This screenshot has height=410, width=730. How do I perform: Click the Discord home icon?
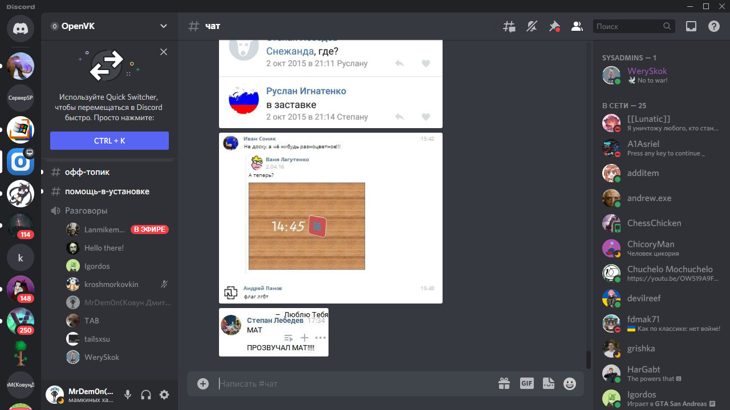21,28
